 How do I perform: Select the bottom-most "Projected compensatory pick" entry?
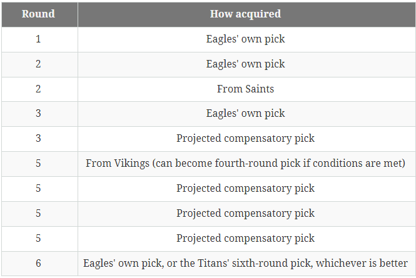click(245, 239)
